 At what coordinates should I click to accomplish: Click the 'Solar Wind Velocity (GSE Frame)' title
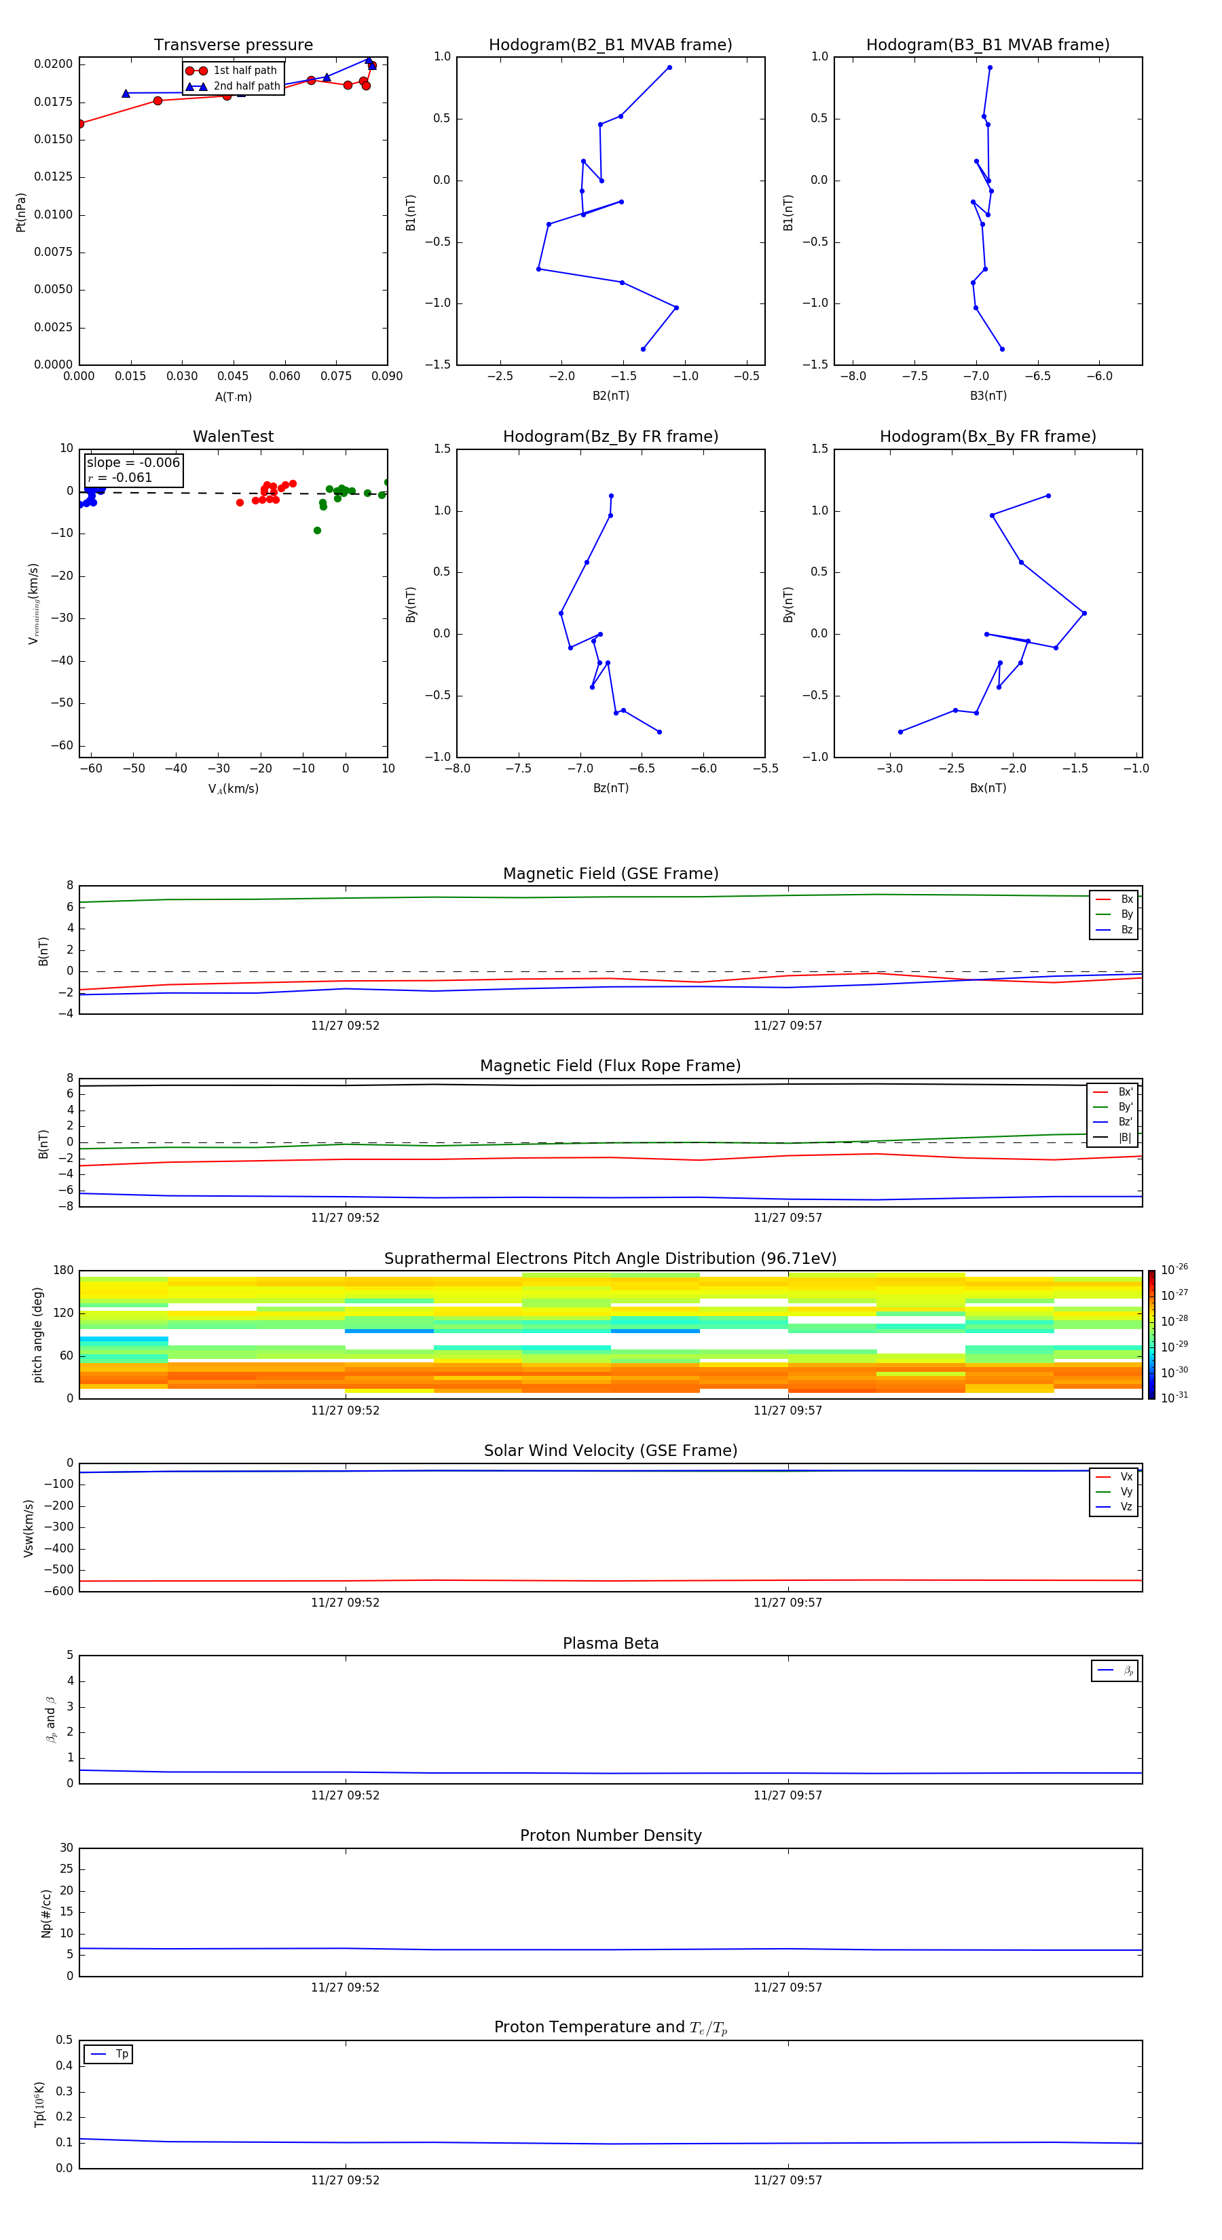coord(610,1451)
